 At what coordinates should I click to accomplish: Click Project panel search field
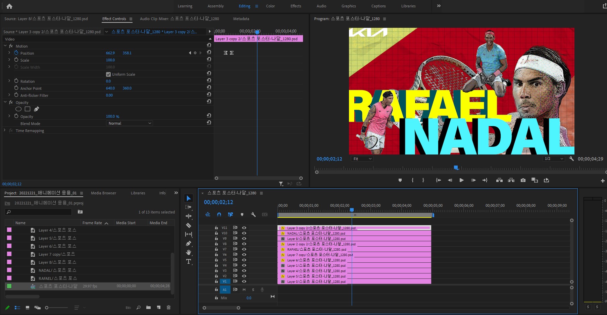pos(38,212)
